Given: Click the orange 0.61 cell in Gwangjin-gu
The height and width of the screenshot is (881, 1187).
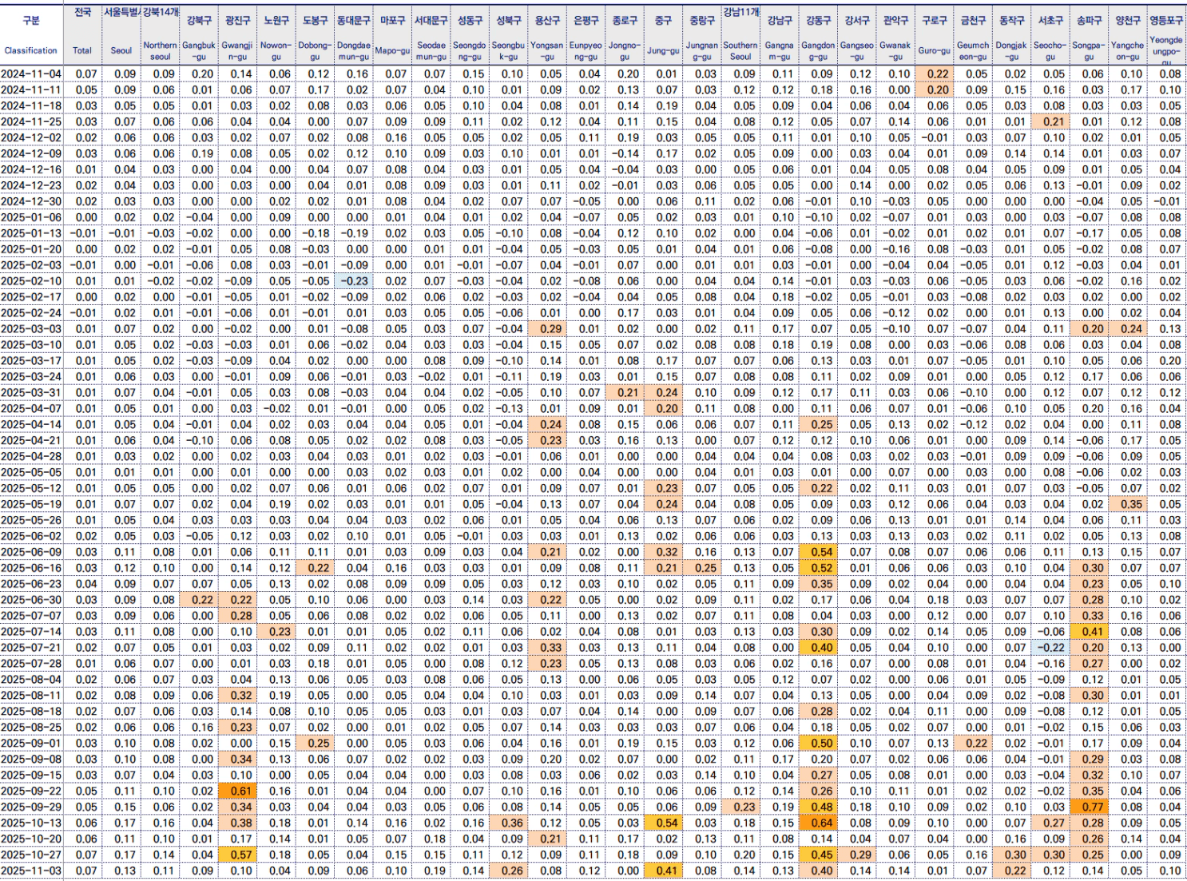Looking at the screenshot, I should click(240, 791).
